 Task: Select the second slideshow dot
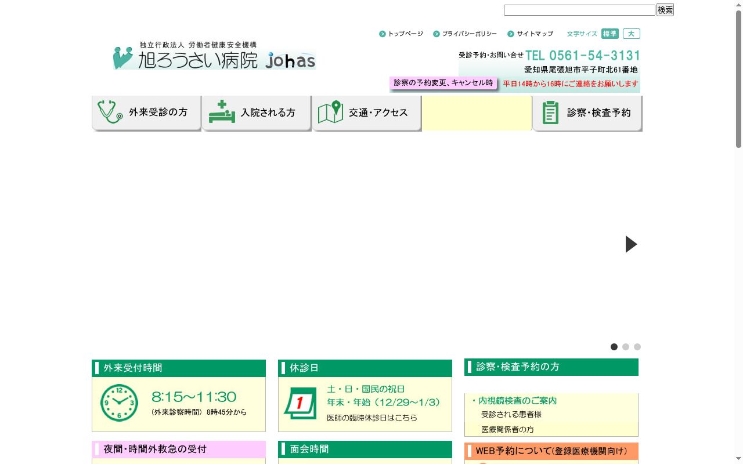pyautogui.click(x=626, y=347)
